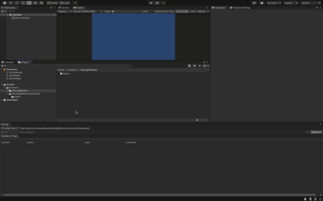The height and width of the screenshot is (201, 323).
Task: Collapse the Assets folder tree
Action: [2, 84]
